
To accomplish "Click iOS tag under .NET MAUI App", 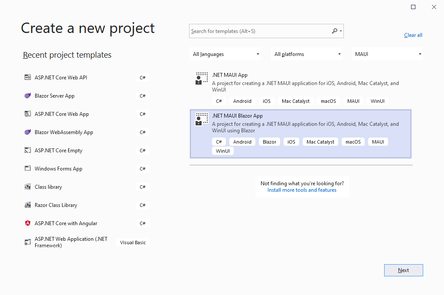I will pyautogui.click(x=267, y=101).
